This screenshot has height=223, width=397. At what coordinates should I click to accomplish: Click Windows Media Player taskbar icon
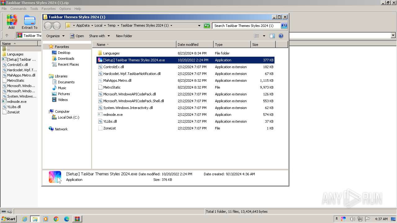46,219
